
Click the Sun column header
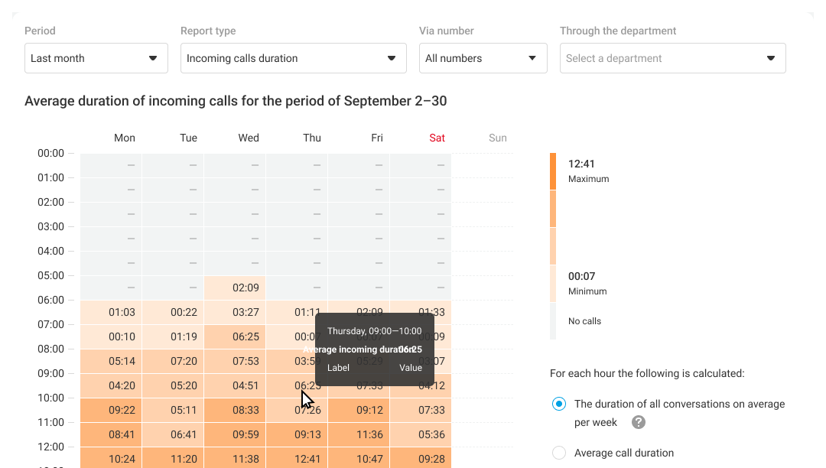pyautogui.click(x=497, y=138)
